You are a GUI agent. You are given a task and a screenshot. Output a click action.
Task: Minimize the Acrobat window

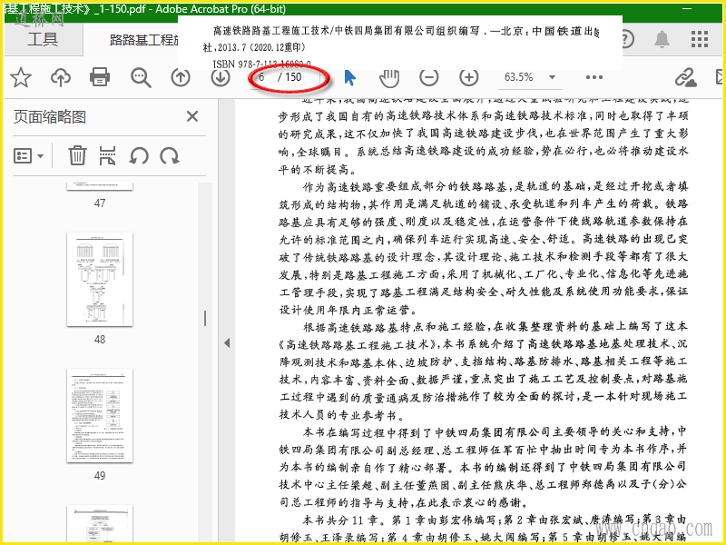pos(688,8)
